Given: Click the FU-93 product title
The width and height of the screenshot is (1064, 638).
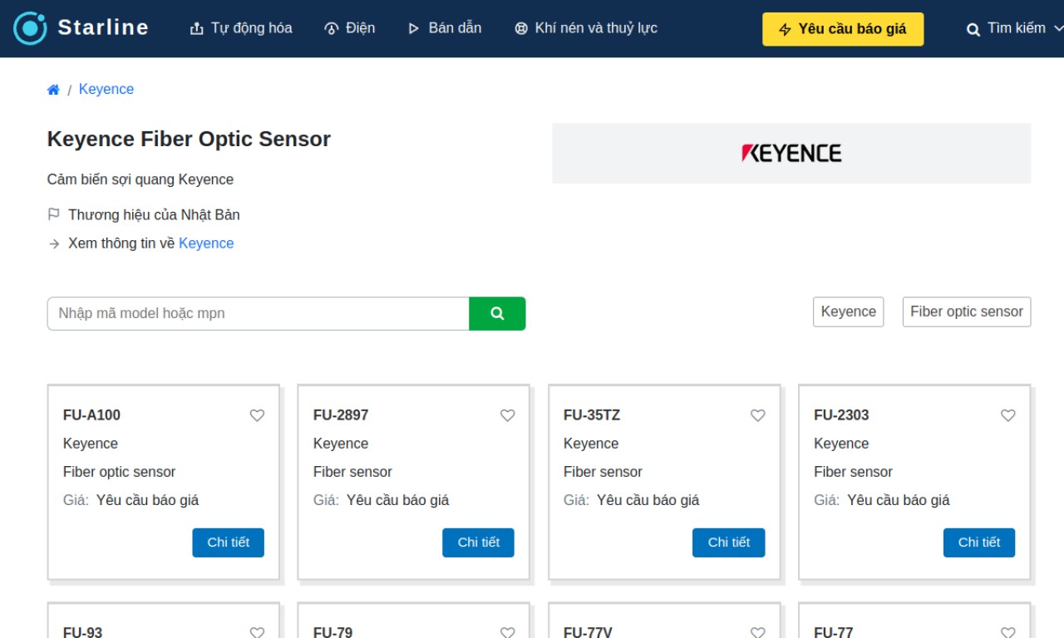Looking at the screenshot, I should click(83, 632).
